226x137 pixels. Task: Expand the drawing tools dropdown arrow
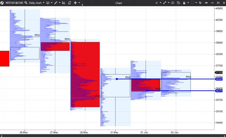click(60, 3)
